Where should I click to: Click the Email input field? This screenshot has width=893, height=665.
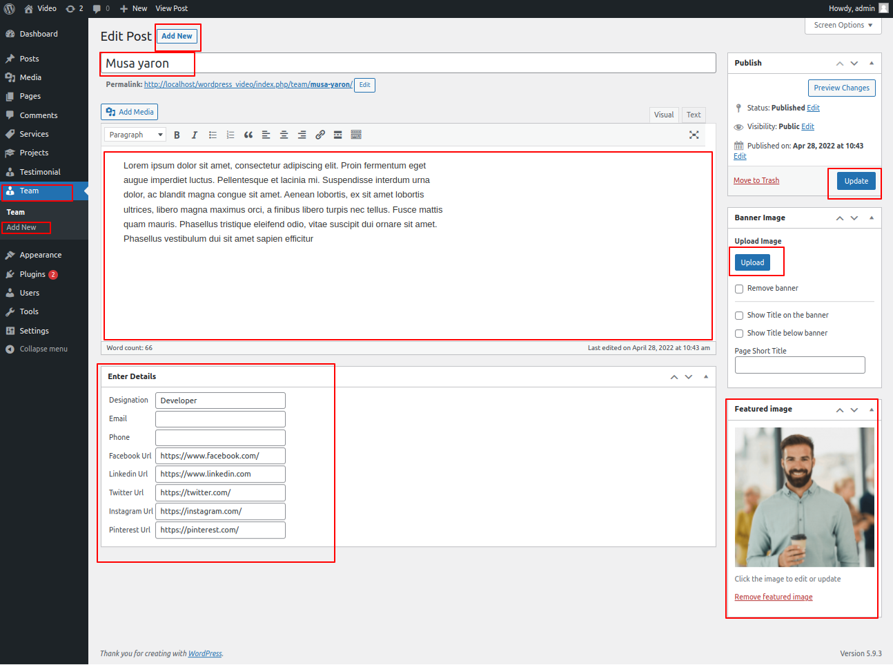click(x=220, y=419)
